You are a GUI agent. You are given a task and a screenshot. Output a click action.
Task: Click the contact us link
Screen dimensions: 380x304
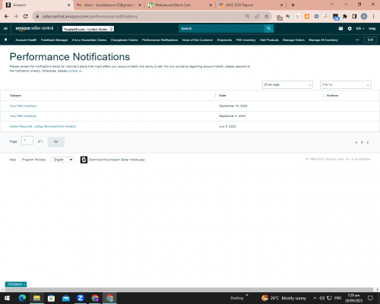click(x=74, y=71)
